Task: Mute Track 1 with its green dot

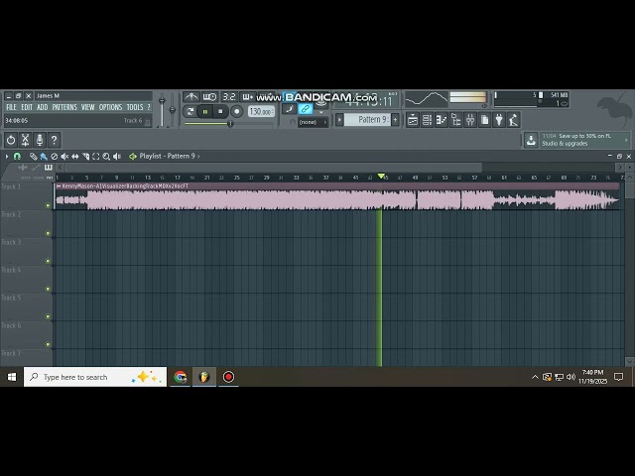Action: pyautogui.click(x=48, y=205)
